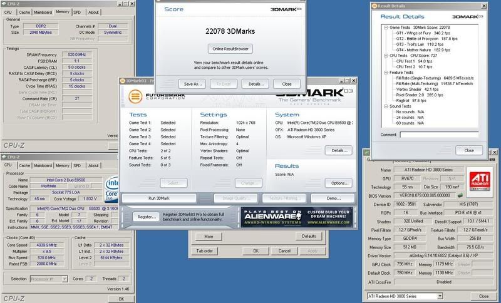Click the Run 3DMark button
Image resolution: width=501 pixels, height=303 pixels.
[159, 198]
